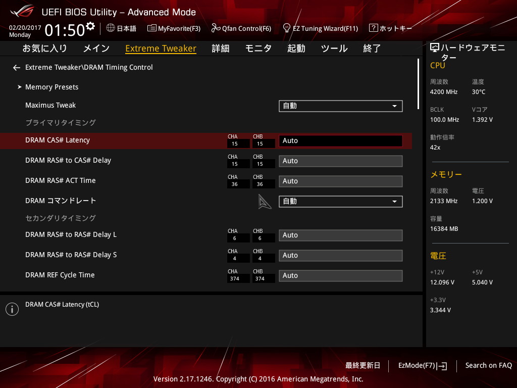Click the 1.392 V core voltage

482,120
